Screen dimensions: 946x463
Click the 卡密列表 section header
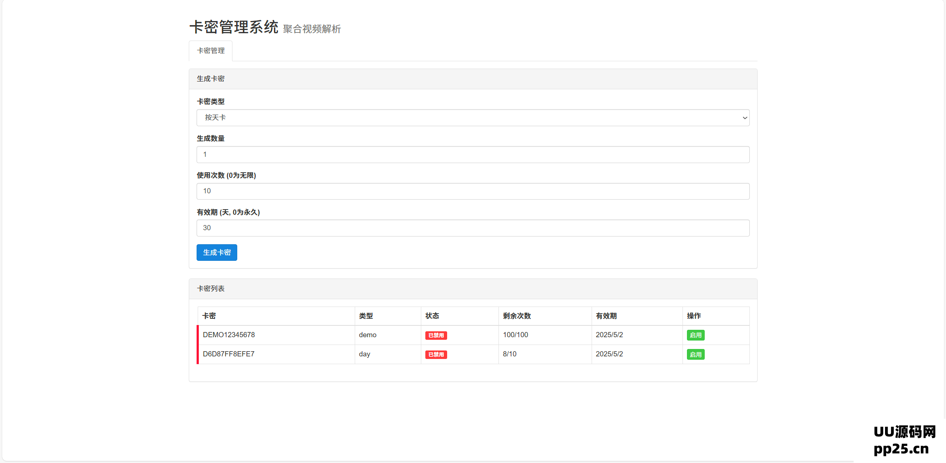211,288
